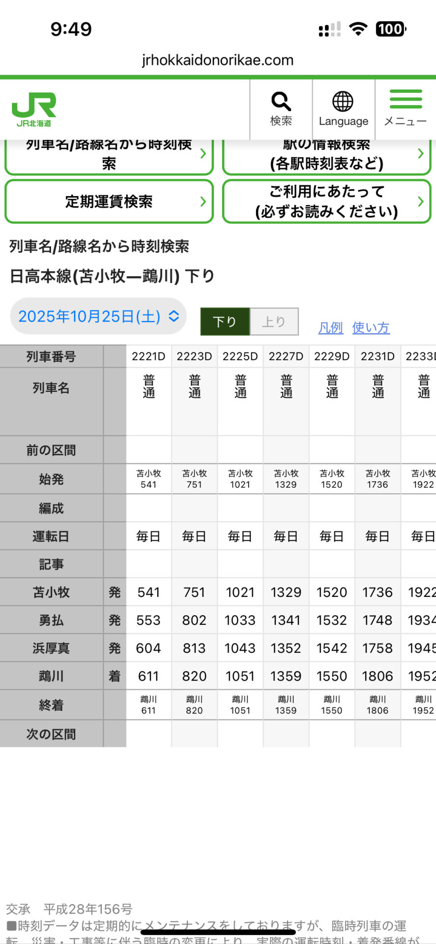Select the 下り direction toggle

tap(225, 322)
